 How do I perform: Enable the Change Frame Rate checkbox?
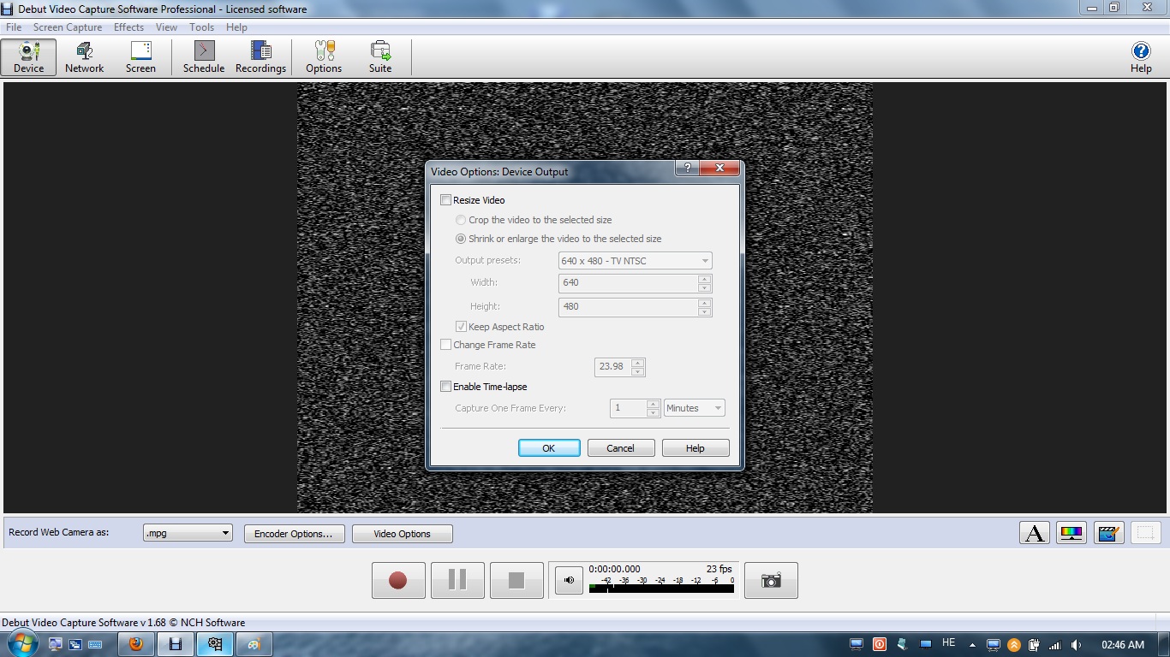click(445, 345)
